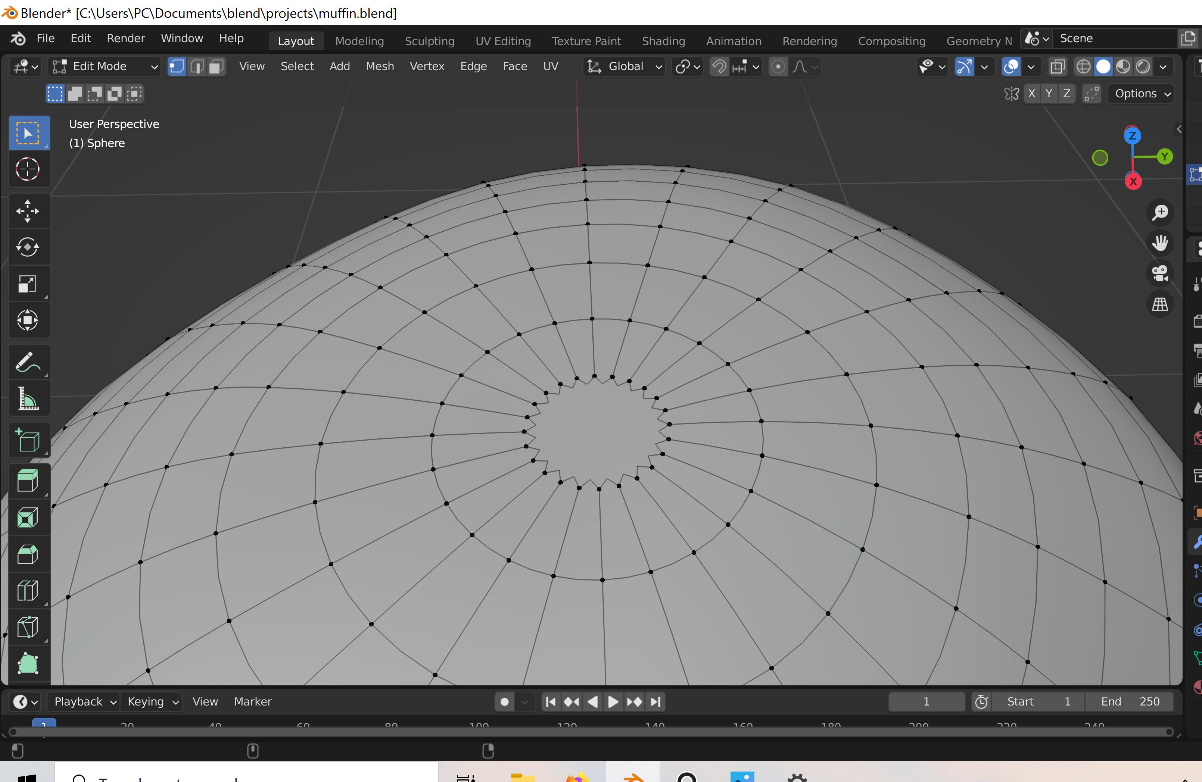Click the Face menu item

[x=515, y=66]
